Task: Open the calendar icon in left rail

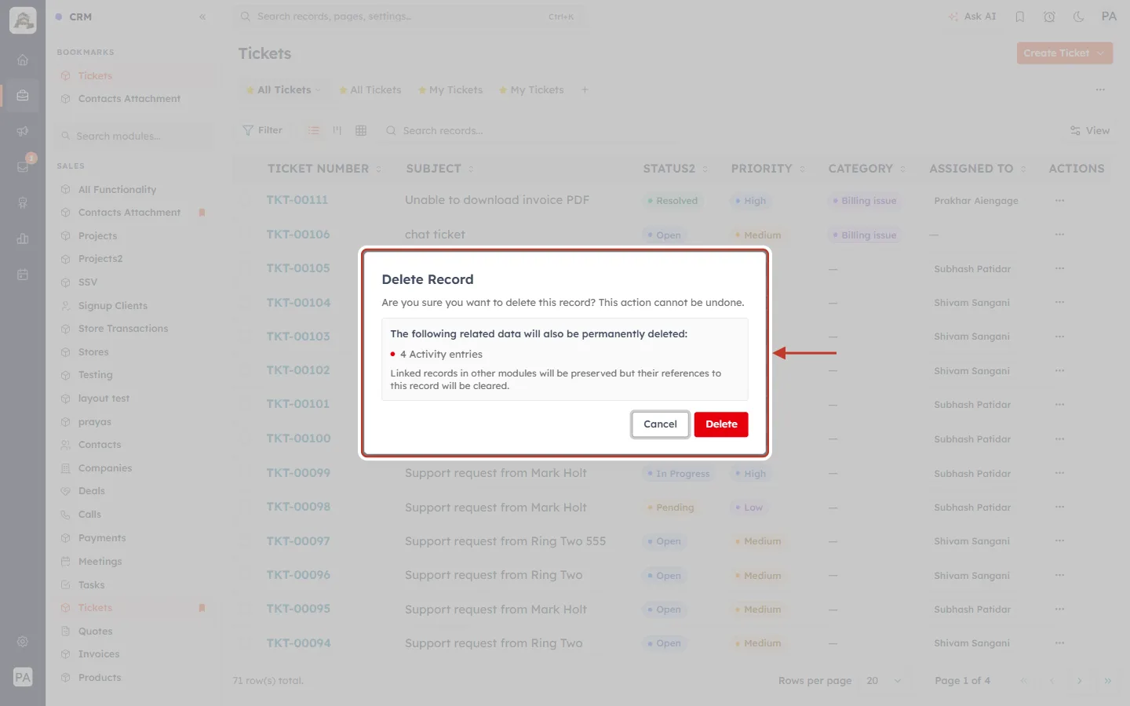Action: (23, 275)
